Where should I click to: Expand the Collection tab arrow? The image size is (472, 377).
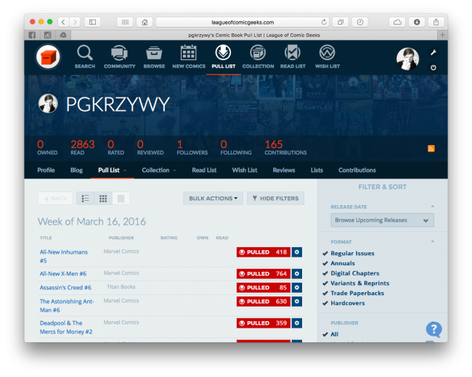pyautogui.click(x=174, y=170)
